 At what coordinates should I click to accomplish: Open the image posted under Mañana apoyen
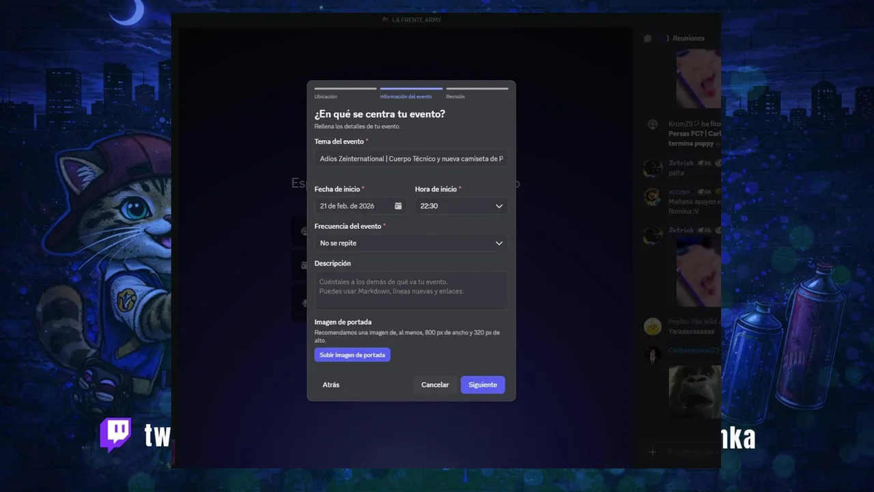tap(699, 273)
